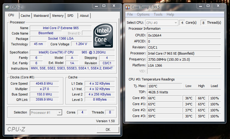
Task: Click the Specification field showing 965 @ 3.20GHz
Action: (x=72, y=52)
